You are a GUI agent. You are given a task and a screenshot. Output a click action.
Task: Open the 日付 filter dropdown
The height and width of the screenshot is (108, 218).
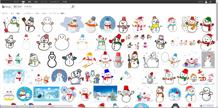pyautogui.click(x=44, y=14)
